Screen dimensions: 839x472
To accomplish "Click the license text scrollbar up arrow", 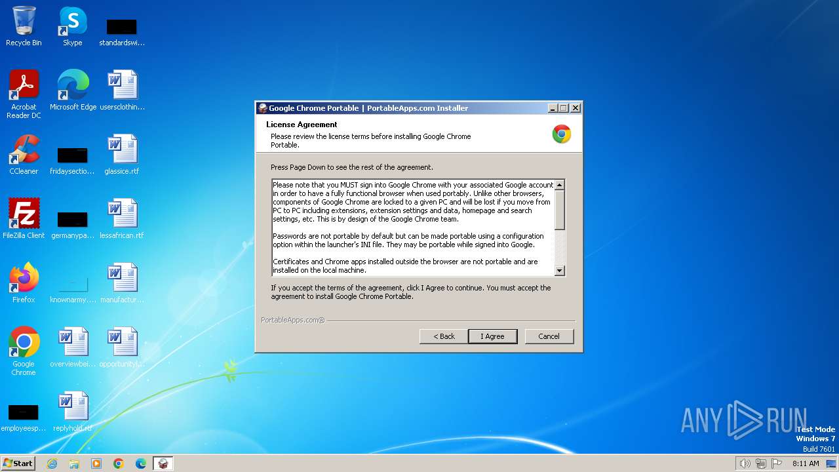I will (x=560, y=185).
